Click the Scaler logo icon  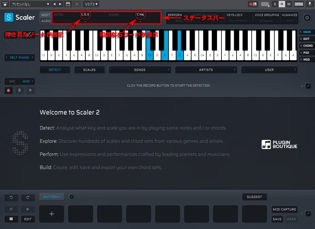[x=9, y=17]
